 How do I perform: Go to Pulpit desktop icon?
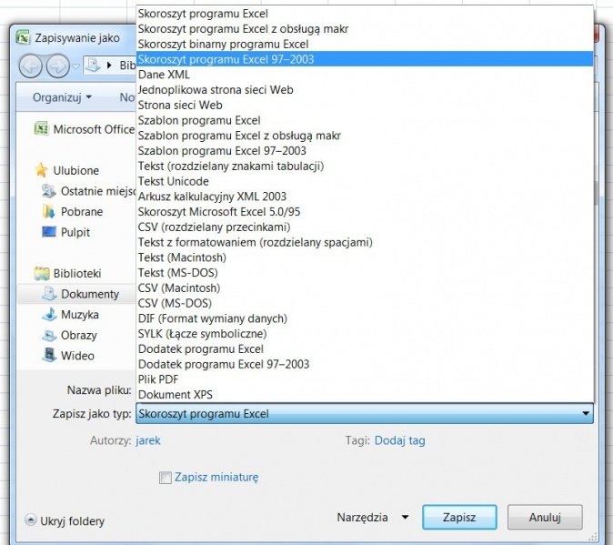49,232
